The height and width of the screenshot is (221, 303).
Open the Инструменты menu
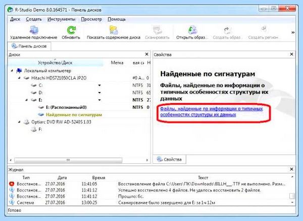(61, 19)
